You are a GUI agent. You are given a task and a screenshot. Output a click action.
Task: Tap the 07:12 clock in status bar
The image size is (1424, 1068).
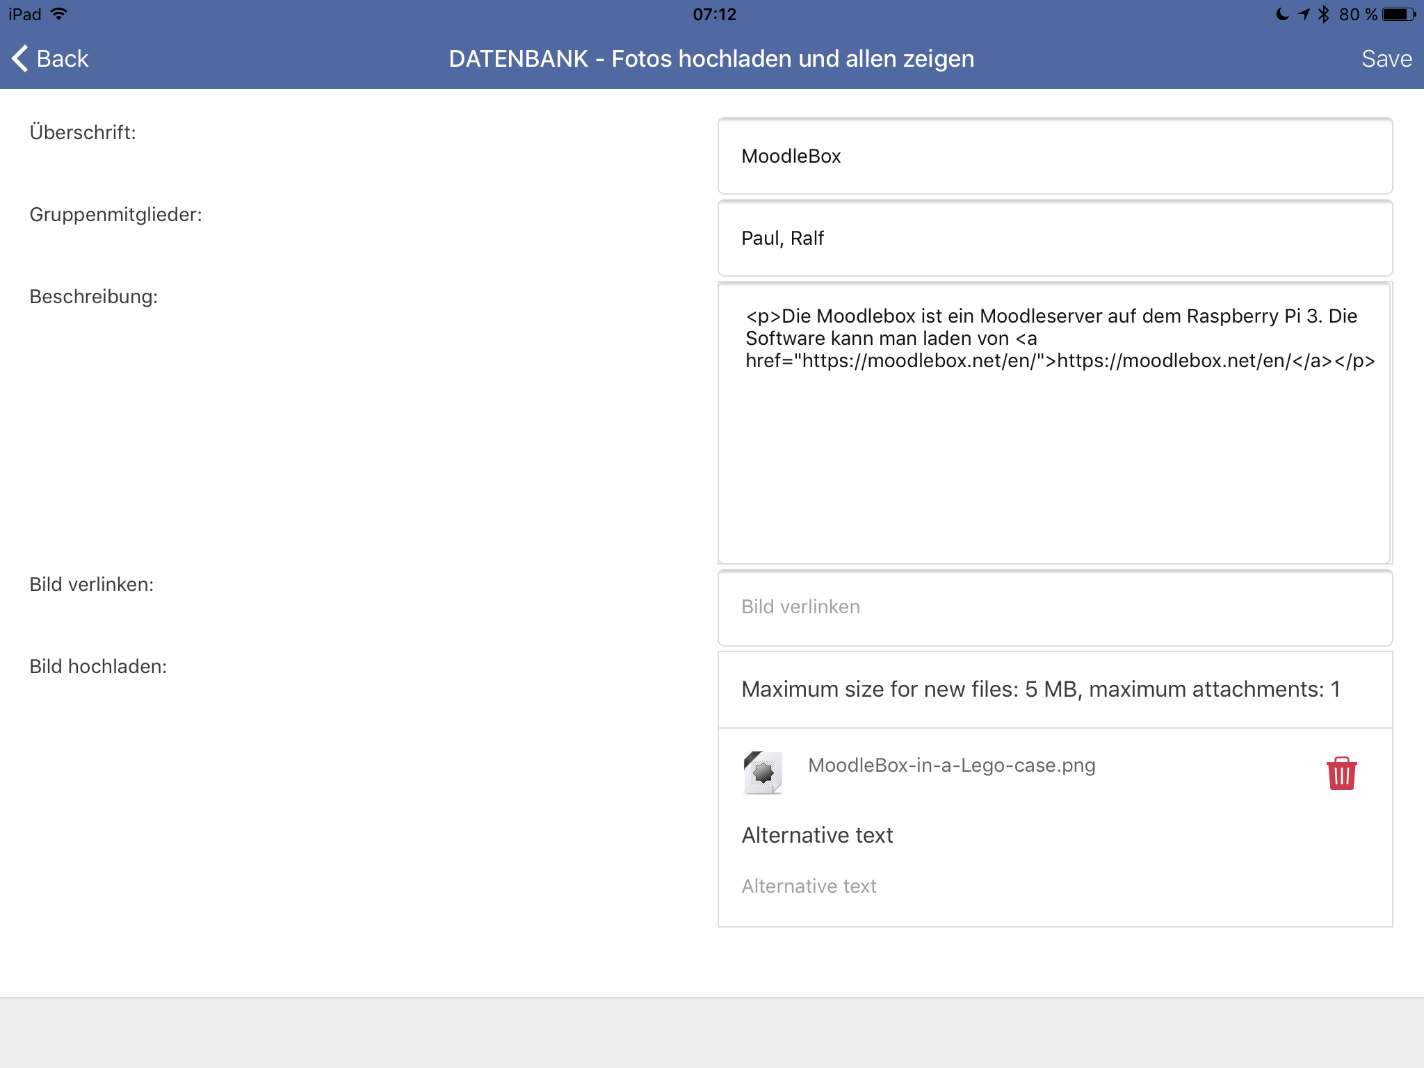click(x=714, y=14)
